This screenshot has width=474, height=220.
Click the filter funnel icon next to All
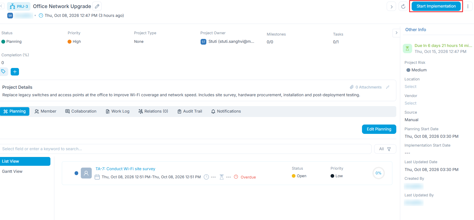(389, 149)
